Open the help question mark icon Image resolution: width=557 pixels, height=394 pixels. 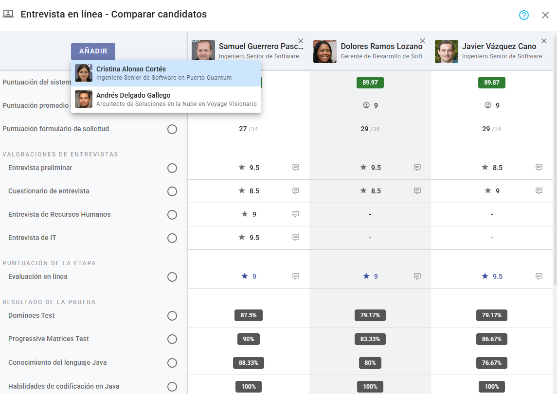pyautogui.click(x=523, y=15)
